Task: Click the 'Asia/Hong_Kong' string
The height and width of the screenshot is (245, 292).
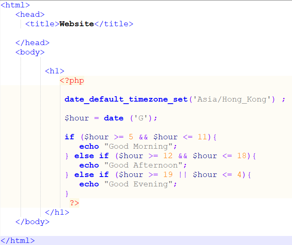Action: pyautogui.click(x=232, y=100)
